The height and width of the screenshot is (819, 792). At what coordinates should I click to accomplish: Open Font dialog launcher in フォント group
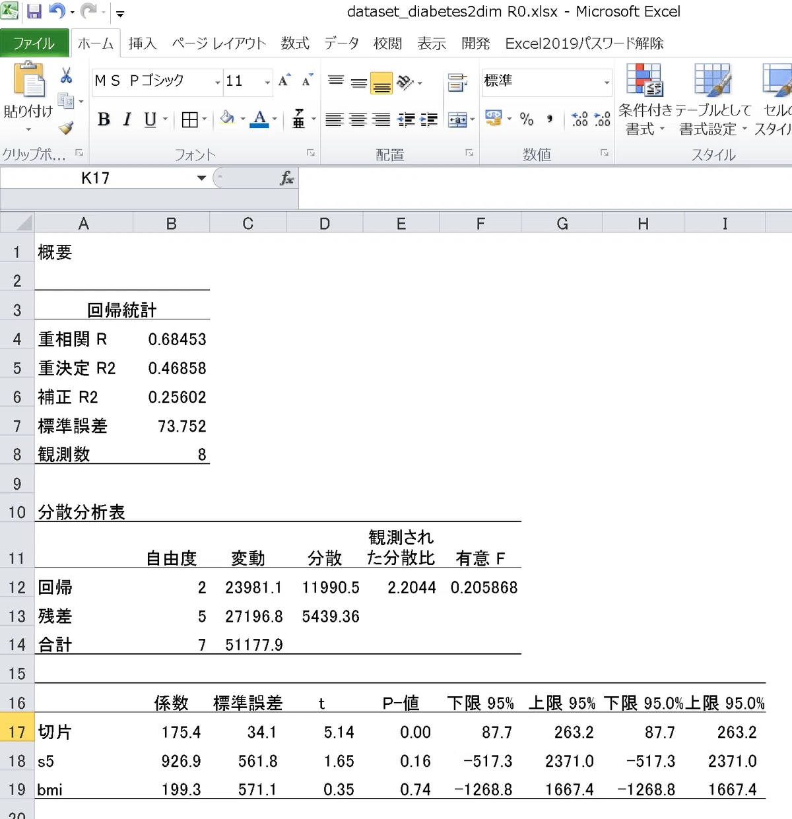click(310, 153)
